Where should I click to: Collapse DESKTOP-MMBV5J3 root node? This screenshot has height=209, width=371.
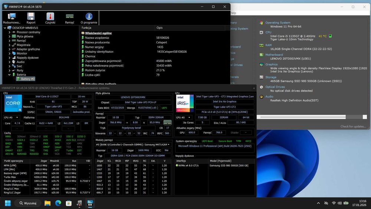pos(5,28)
